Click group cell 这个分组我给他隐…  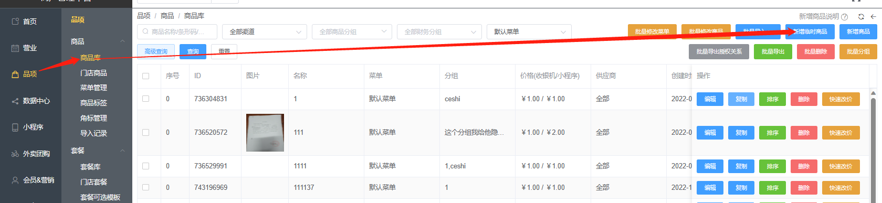[x=474, y=133]
